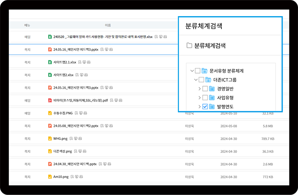Click the 메뉴 column header

click(x=27, y=25)
